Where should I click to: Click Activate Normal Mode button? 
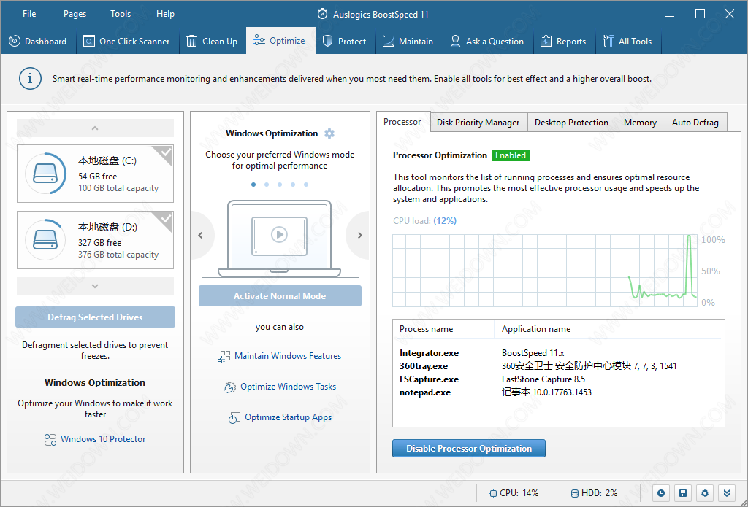coord(280,296)
